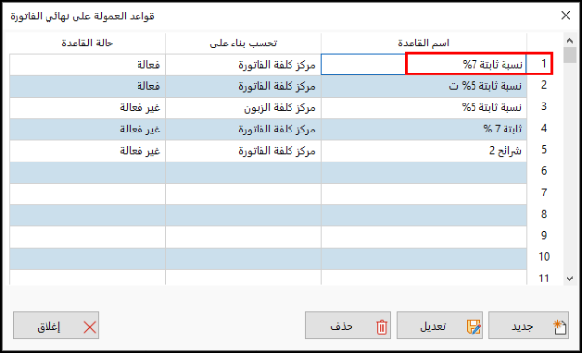The width and height of the screenshot is (582, 353).
Task: Click مركز كلفة الفاتورة cell in row 2
Action: coord(243,86)
